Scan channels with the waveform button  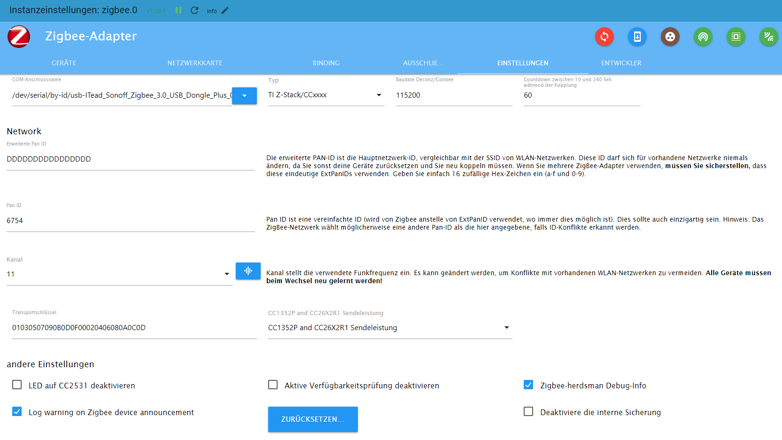point(248,270)
